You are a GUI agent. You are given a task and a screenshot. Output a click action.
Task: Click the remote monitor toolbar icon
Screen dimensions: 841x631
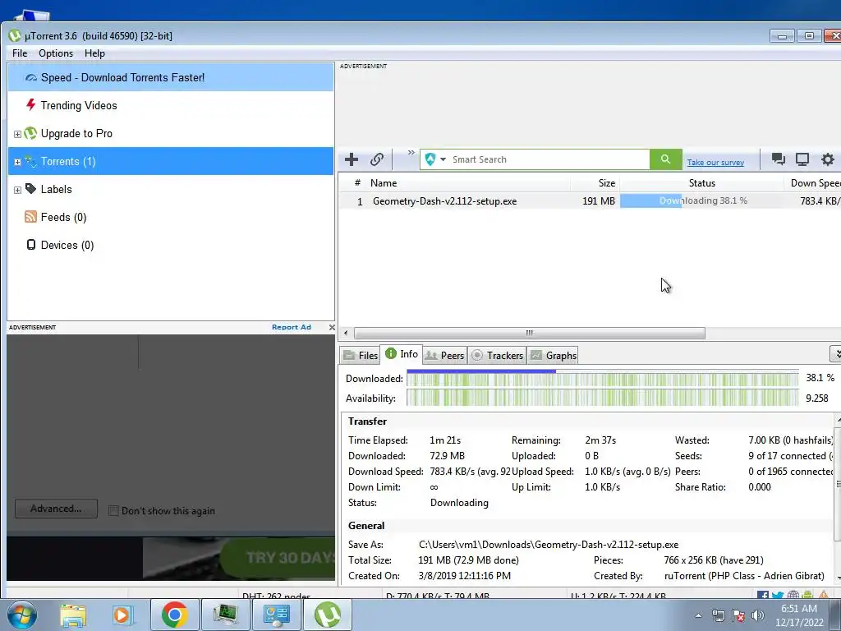[802, 159]
